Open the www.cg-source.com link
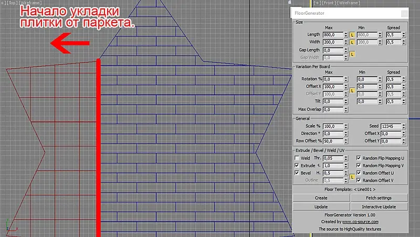The image size is (420, 237). (x=360, y=222)
